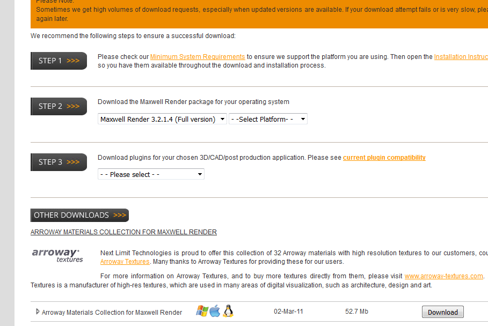Open ARROWAY MATERIALS COLLECTION FOR MAXWELL RENDER

tap(123, 232)
